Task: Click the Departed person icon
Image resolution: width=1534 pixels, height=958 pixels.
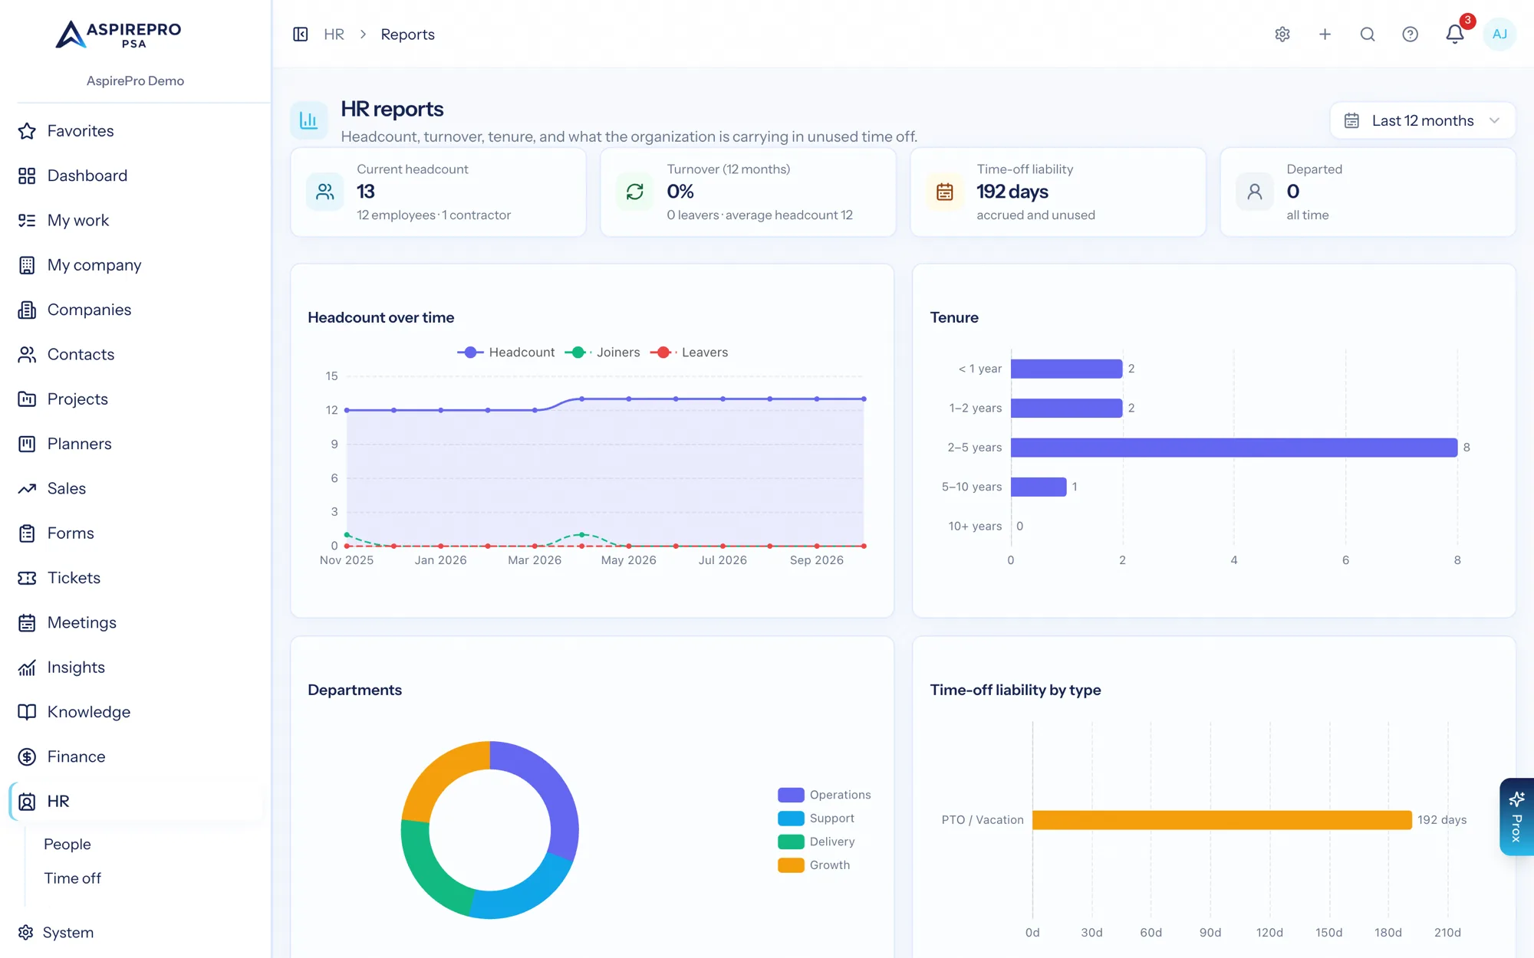Action: pos(1255,192)
